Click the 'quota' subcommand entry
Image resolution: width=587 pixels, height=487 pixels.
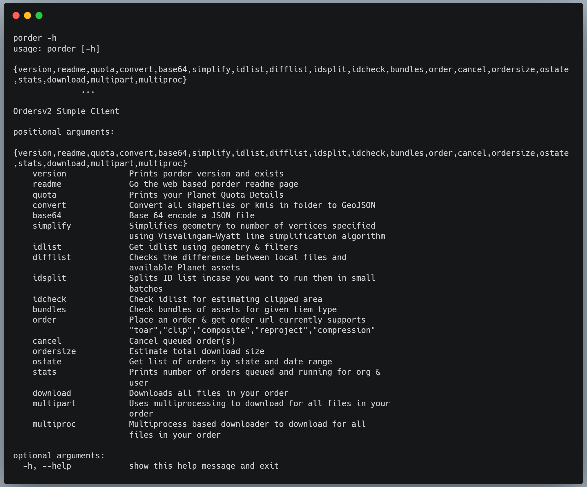pos(44,195)
